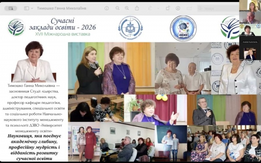Screen dimensions: 261x163
Task: Zoom in using the magnifier plus icon
Action: 126,8
